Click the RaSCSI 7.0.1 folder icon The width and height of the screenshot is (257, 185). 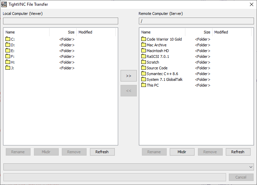pos(144,56)
